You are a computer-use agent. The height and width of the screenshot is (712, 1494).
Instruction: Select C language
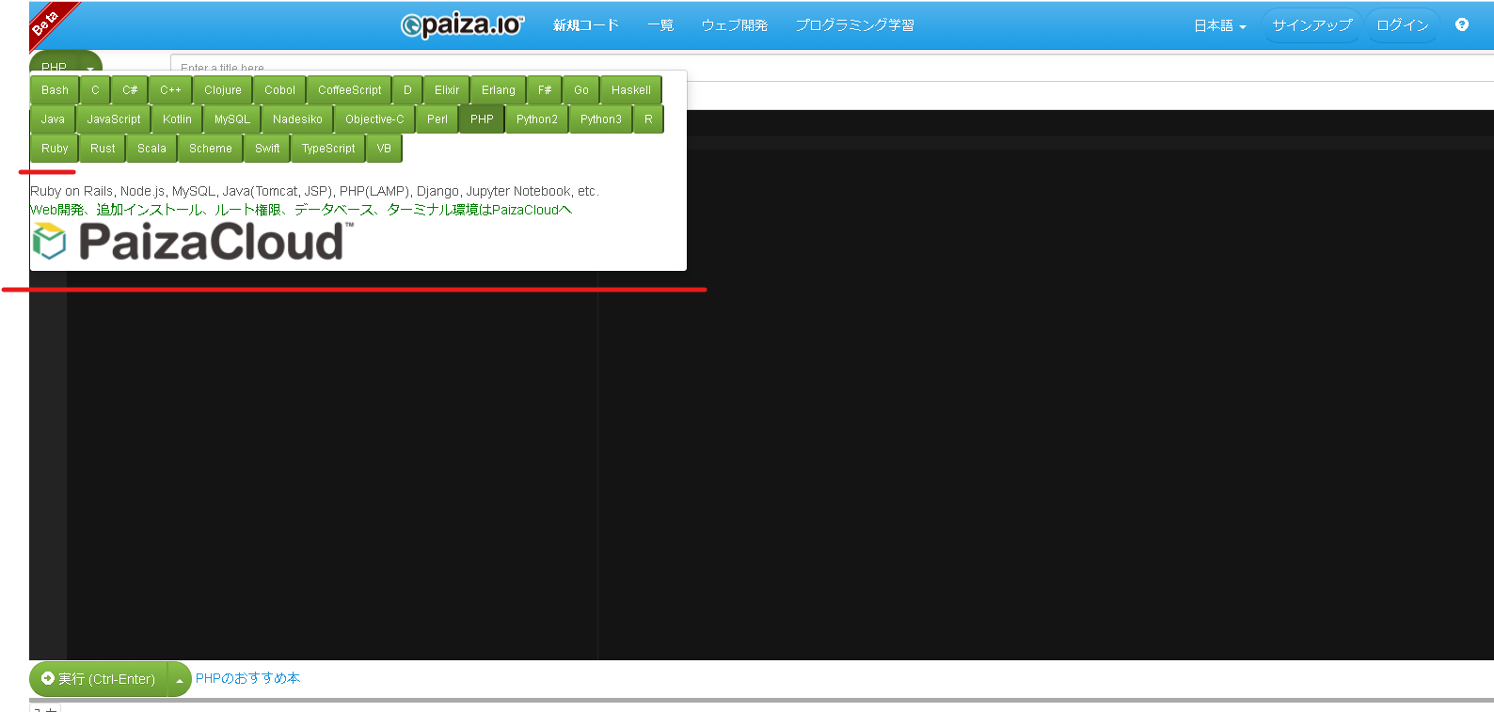95,90
